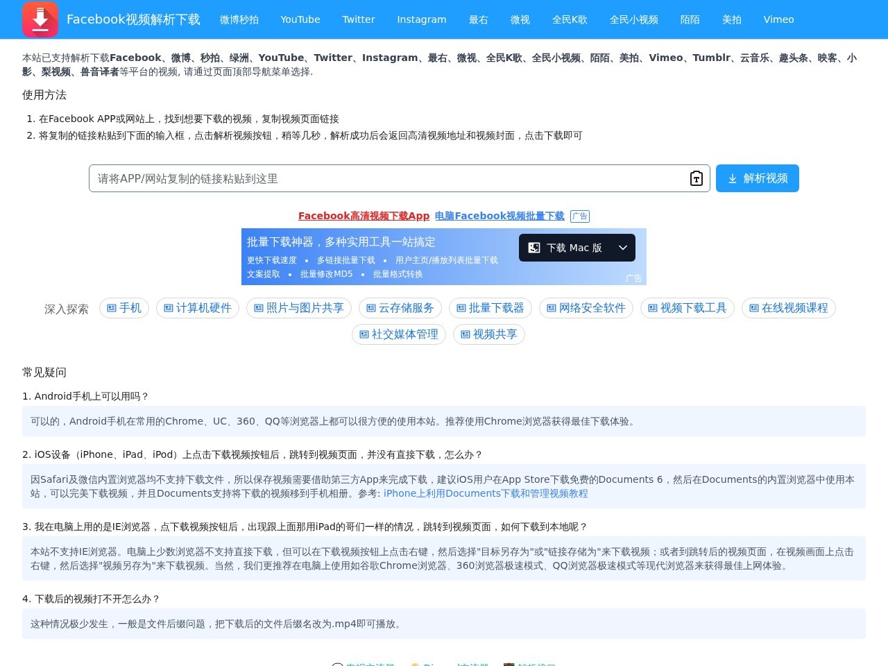888x666 pixels.
Task: Select 微视 in the top navigation
Action: point(520,19)
